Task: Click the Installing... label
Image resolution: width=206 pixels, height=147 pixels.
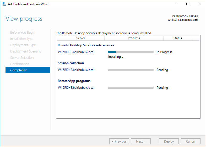Action: point(116,57)
